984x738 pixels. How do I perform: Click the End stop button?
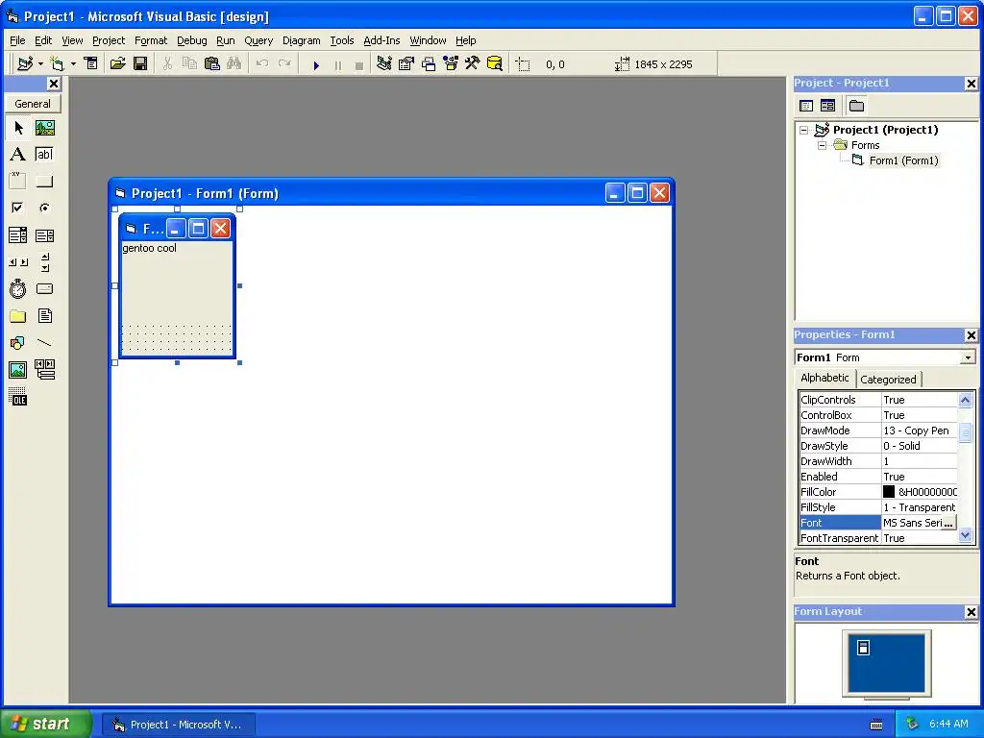tap(359, 64)
